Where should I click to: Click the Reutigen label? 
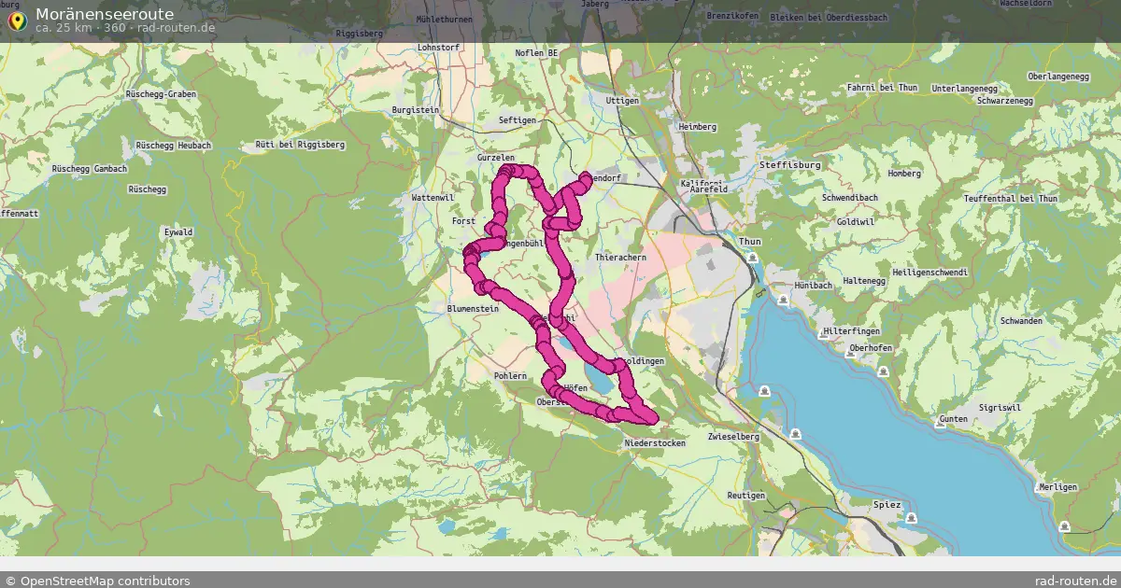click(746, 495)
